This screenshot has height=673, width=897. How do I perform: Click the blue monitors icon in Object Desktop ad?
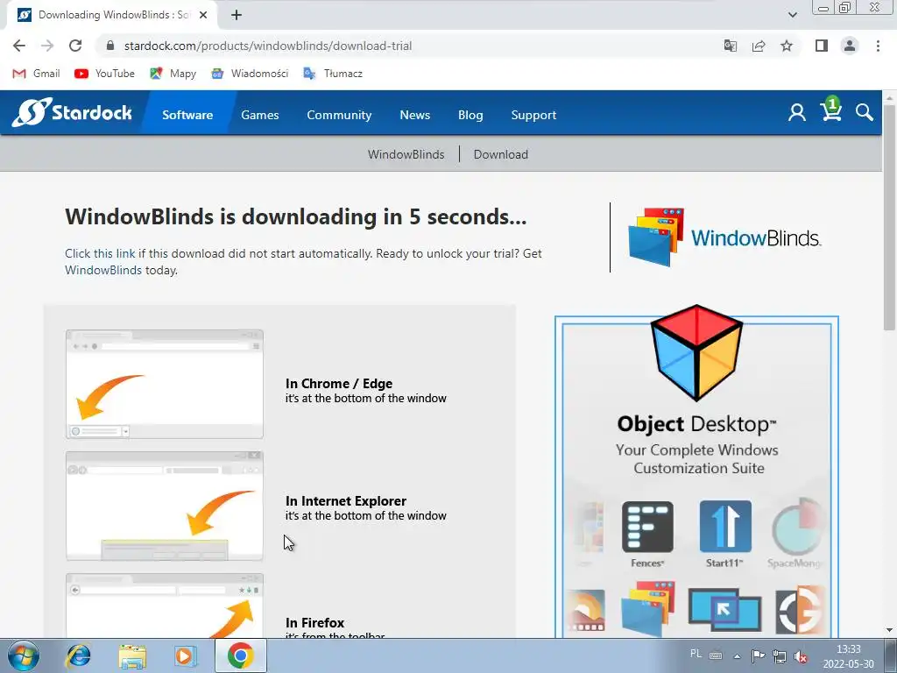tap(724, 610)
